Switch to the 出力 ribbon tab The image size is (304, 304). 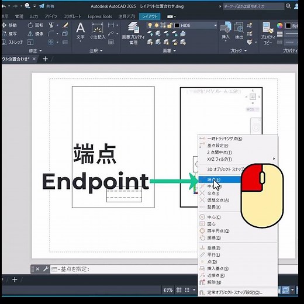[34, 16]
